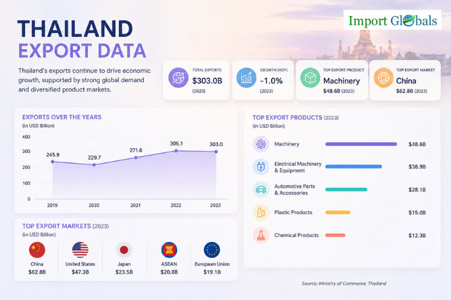Screen dimensions: 451x300
Task: Click the $20.8B ASEAN value
Action: [x=169, y=272]
